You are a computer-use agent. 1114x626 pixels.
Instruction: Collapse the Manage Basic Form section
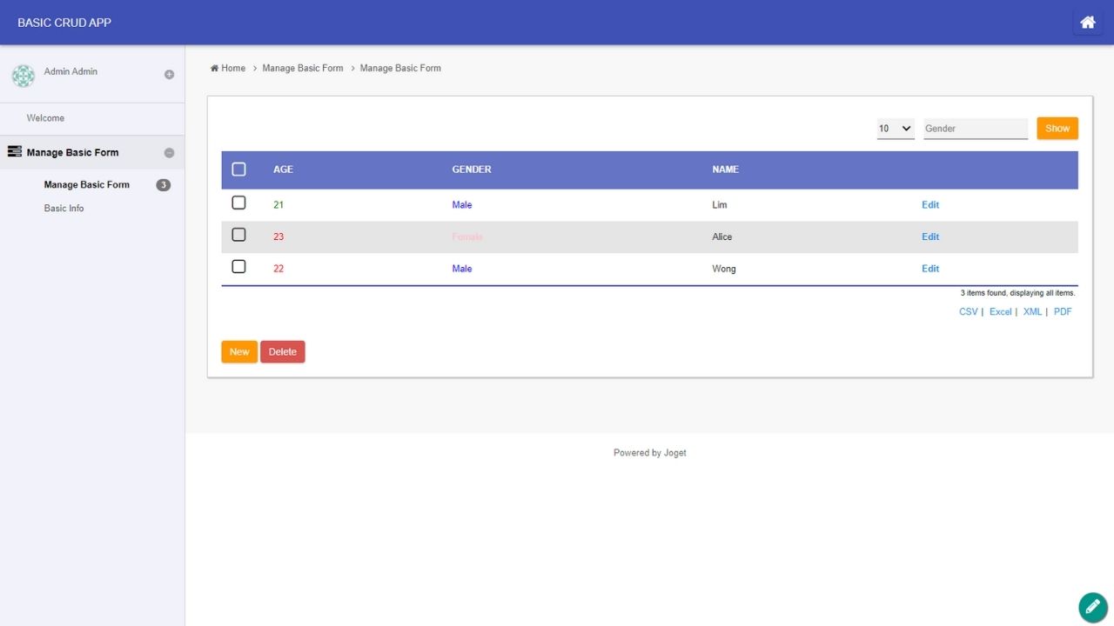(169, 153)
